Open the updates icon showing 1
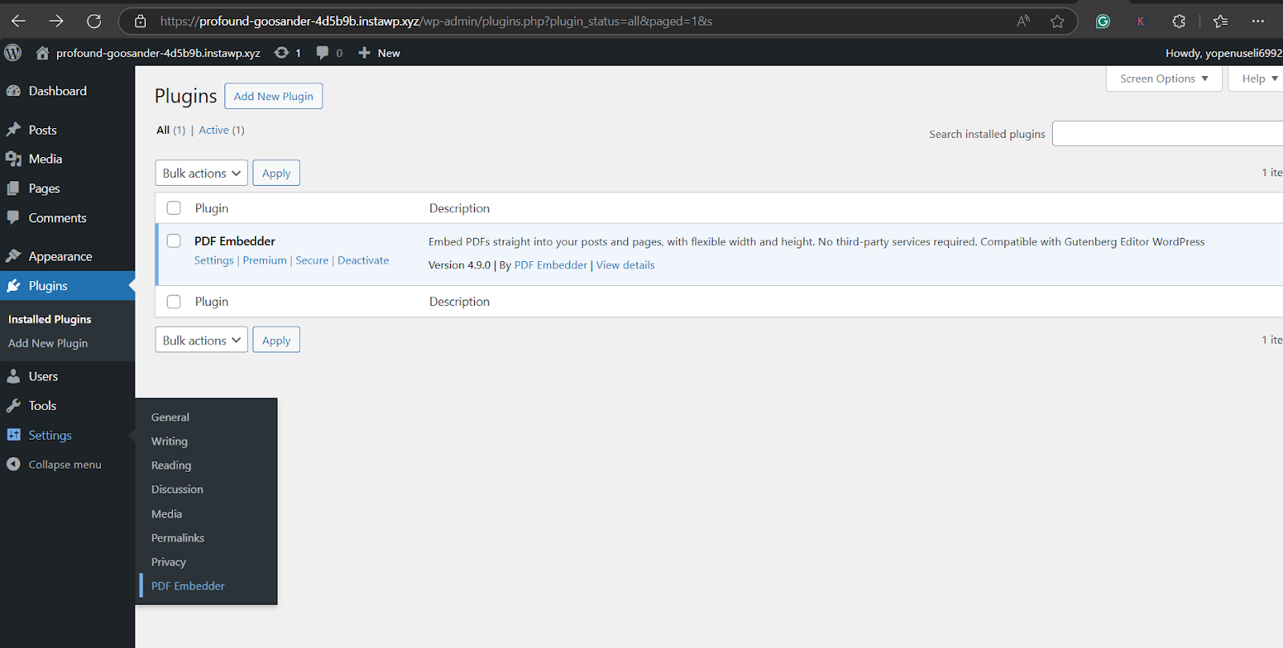The height and width of the screenshot is (648, 1283). pos(281,53)
